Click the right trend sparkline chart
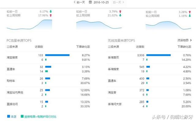Image resolution: width=196 pixels, height=121 pixels. tap(168, 26)
